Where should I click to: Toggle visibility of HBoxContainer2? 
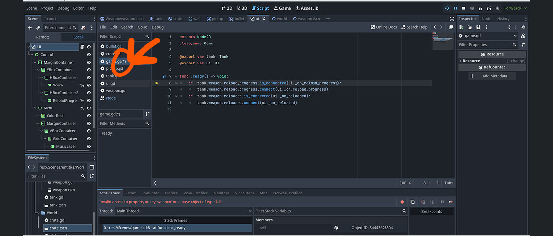pos(89,93)
